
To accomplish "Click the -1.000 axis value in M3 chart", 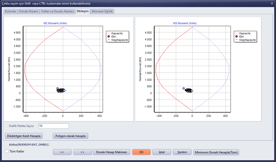I will coord(148,106).
